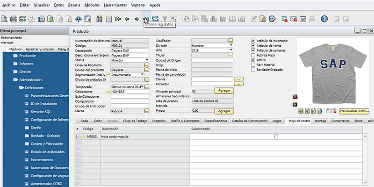Click the next record right arrow

(x=136, y=19)
